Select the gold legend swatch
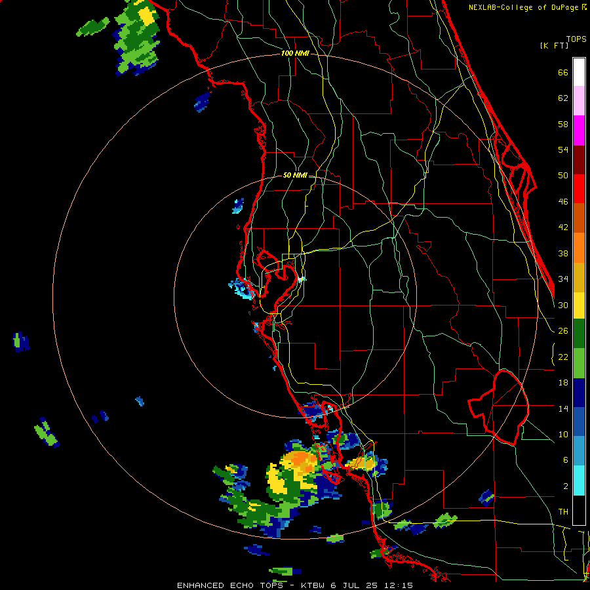This screenshot has width=590, height=590. tap(579, 277)
